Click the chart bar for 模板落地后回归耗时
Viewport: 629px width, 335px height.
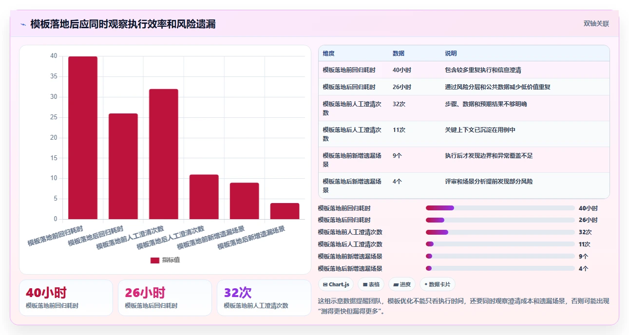123,166
